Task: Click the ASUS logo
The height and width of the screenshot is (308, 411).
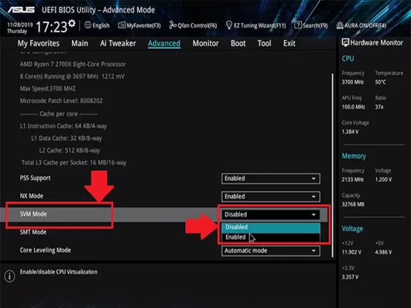Action: point(21,10)
